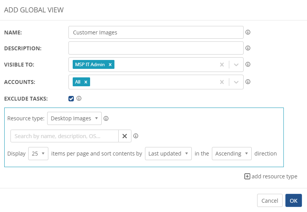The image size is (307, 212).
Task: Click info icon next to Visible To
Action: (x=248, y=65)
